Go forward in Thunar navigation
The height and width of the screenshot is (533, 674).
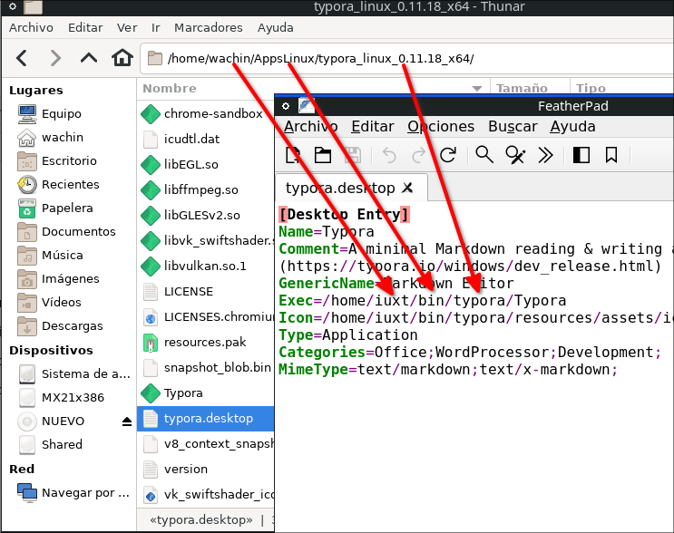coord(55,58)
